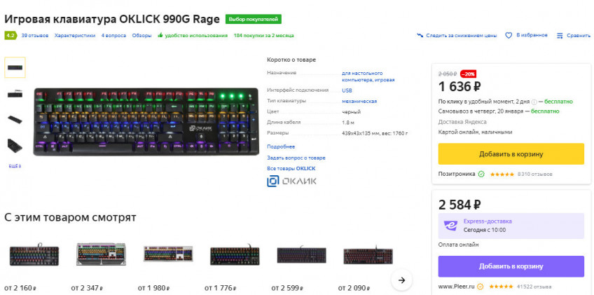Open related keyboard priced от 2 160 ₽
This screenshot has width=594, height=295.
[x=34, y=254]
